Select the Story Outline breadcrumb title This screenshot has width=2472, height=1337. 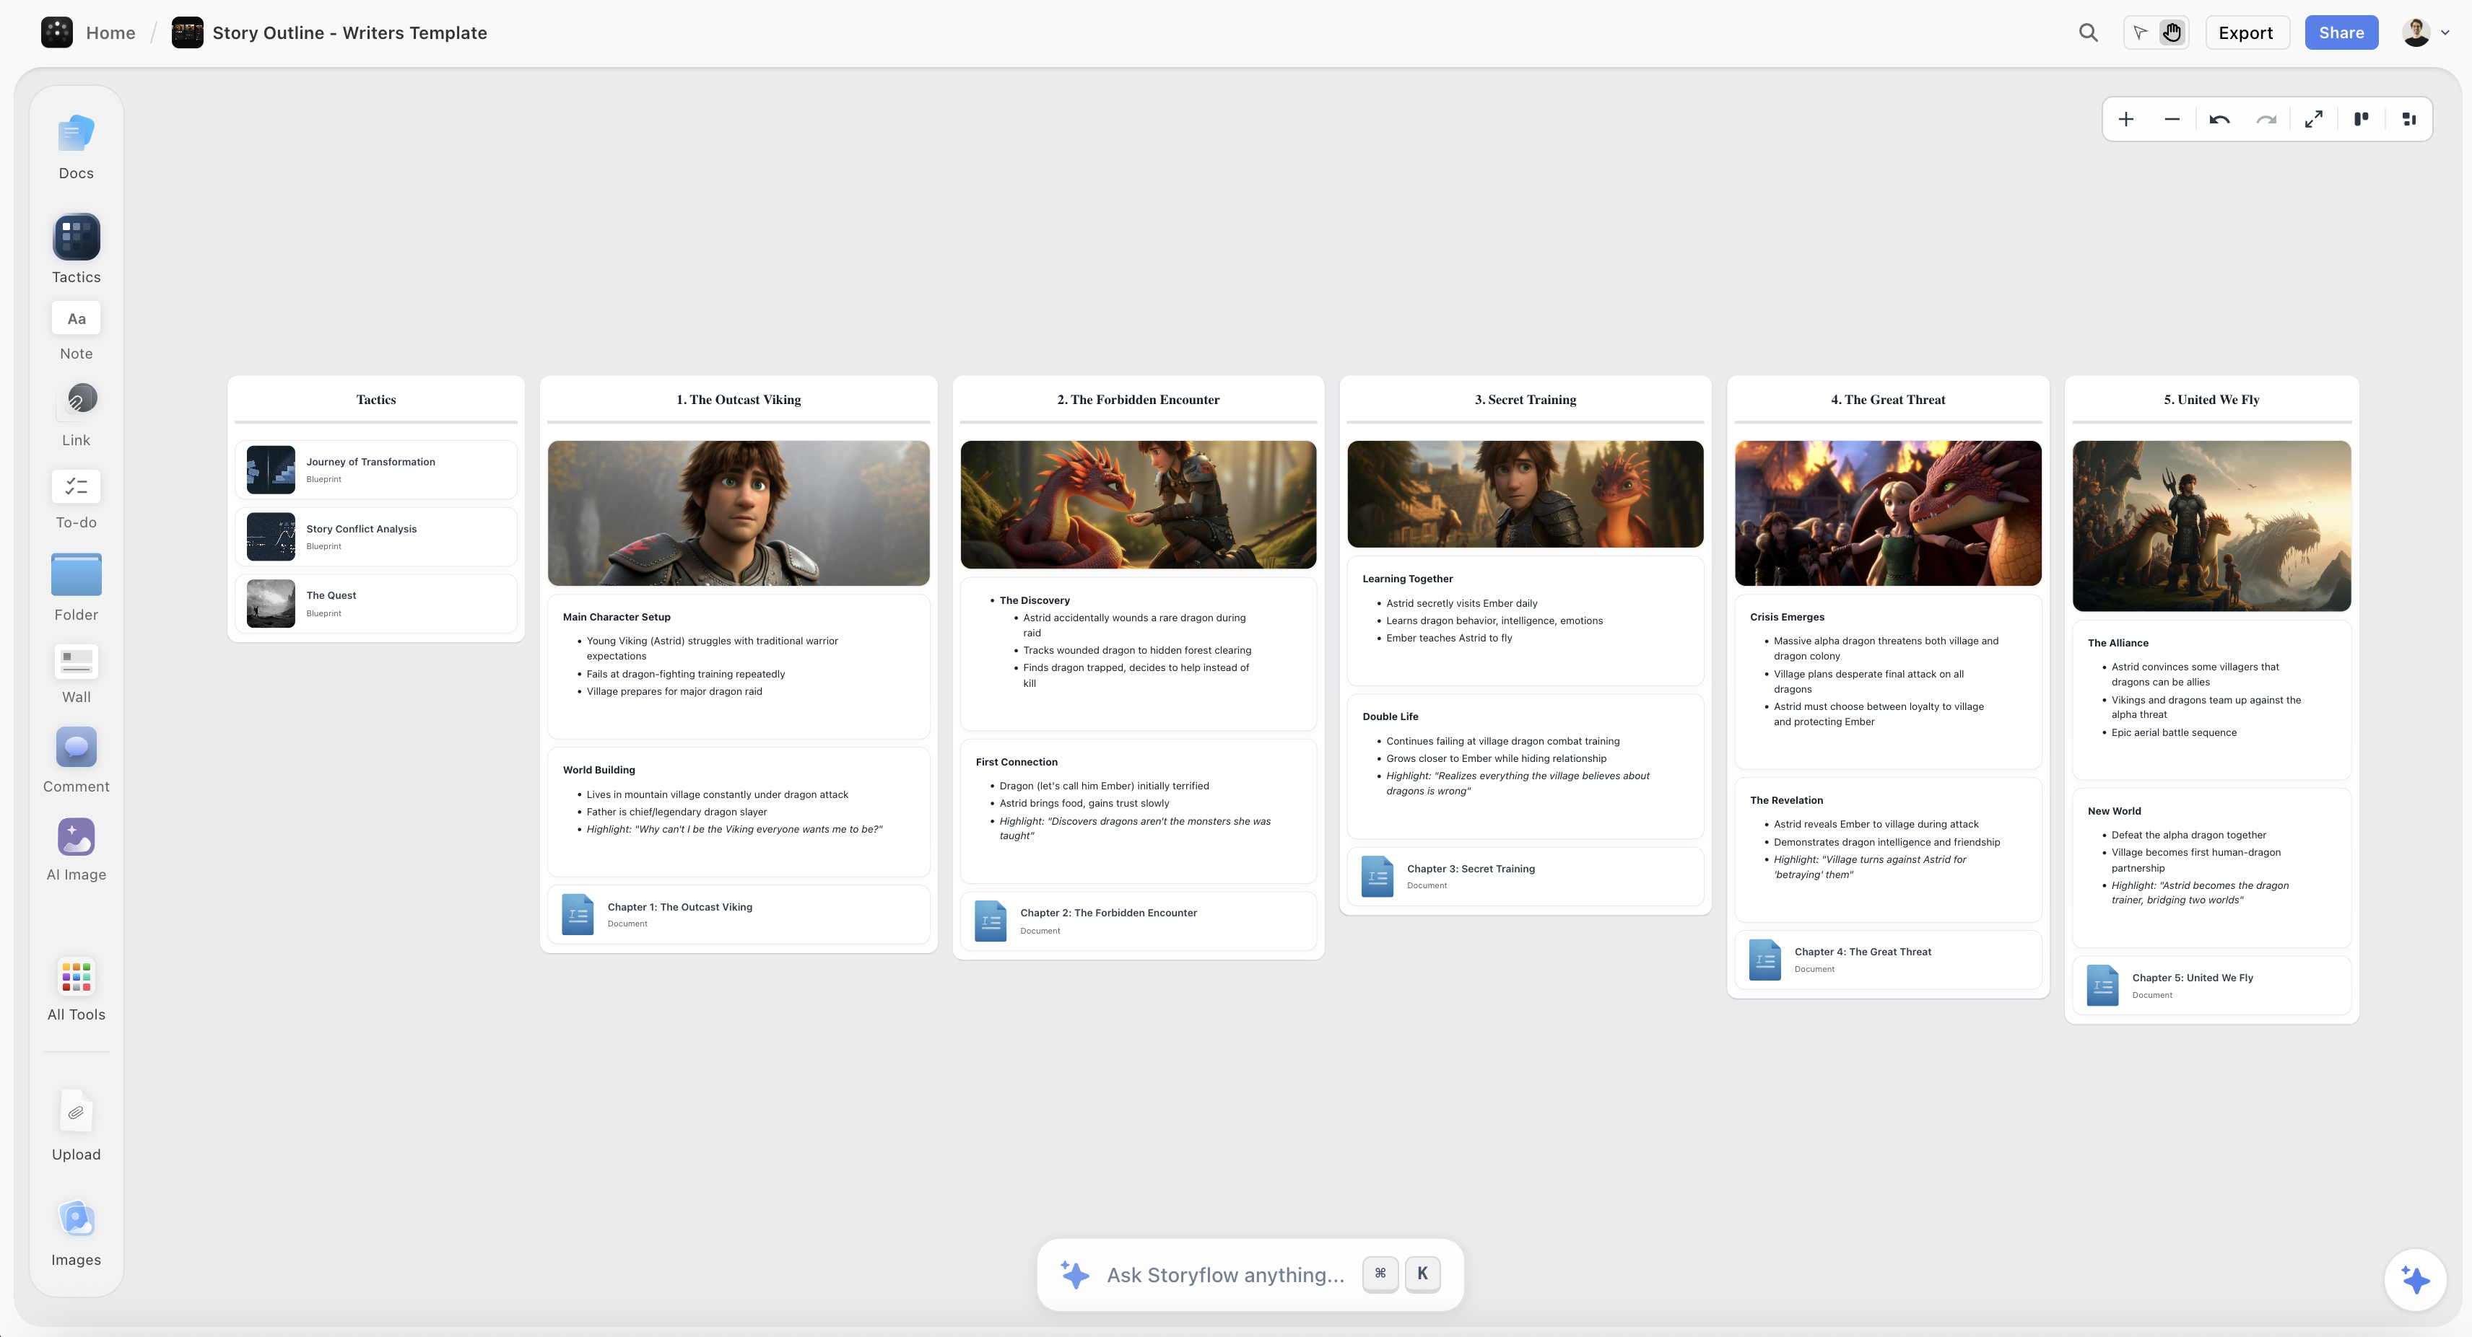(348, 32)
